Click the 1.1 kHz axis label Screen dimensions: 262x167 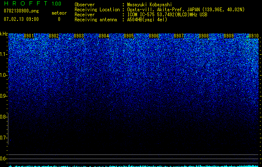pos(3,54)
